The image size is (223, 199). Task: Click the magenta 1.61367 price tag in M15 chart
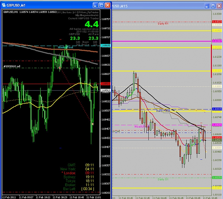[217, 41]
